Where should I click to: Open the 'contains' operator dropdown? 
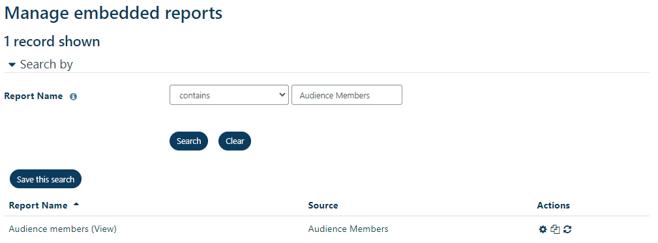point(229,95)
